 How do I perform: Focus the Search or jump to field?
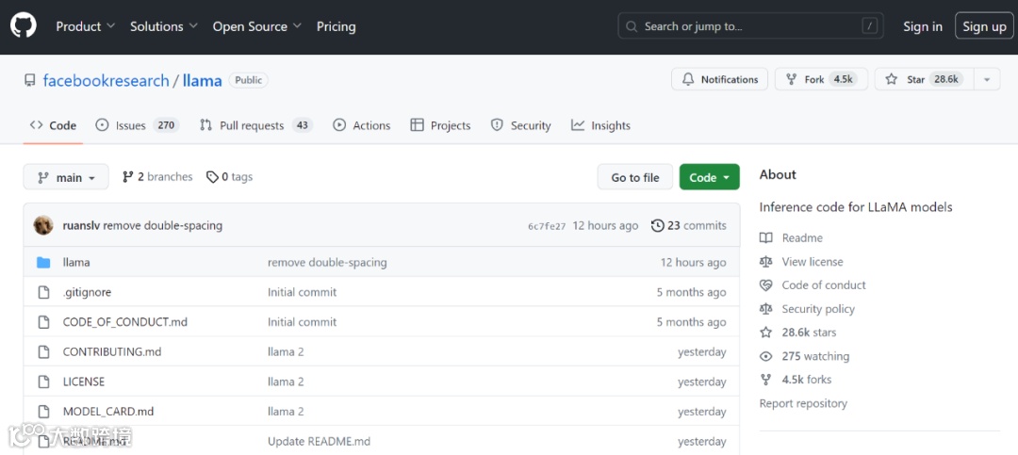pos(752,26)
